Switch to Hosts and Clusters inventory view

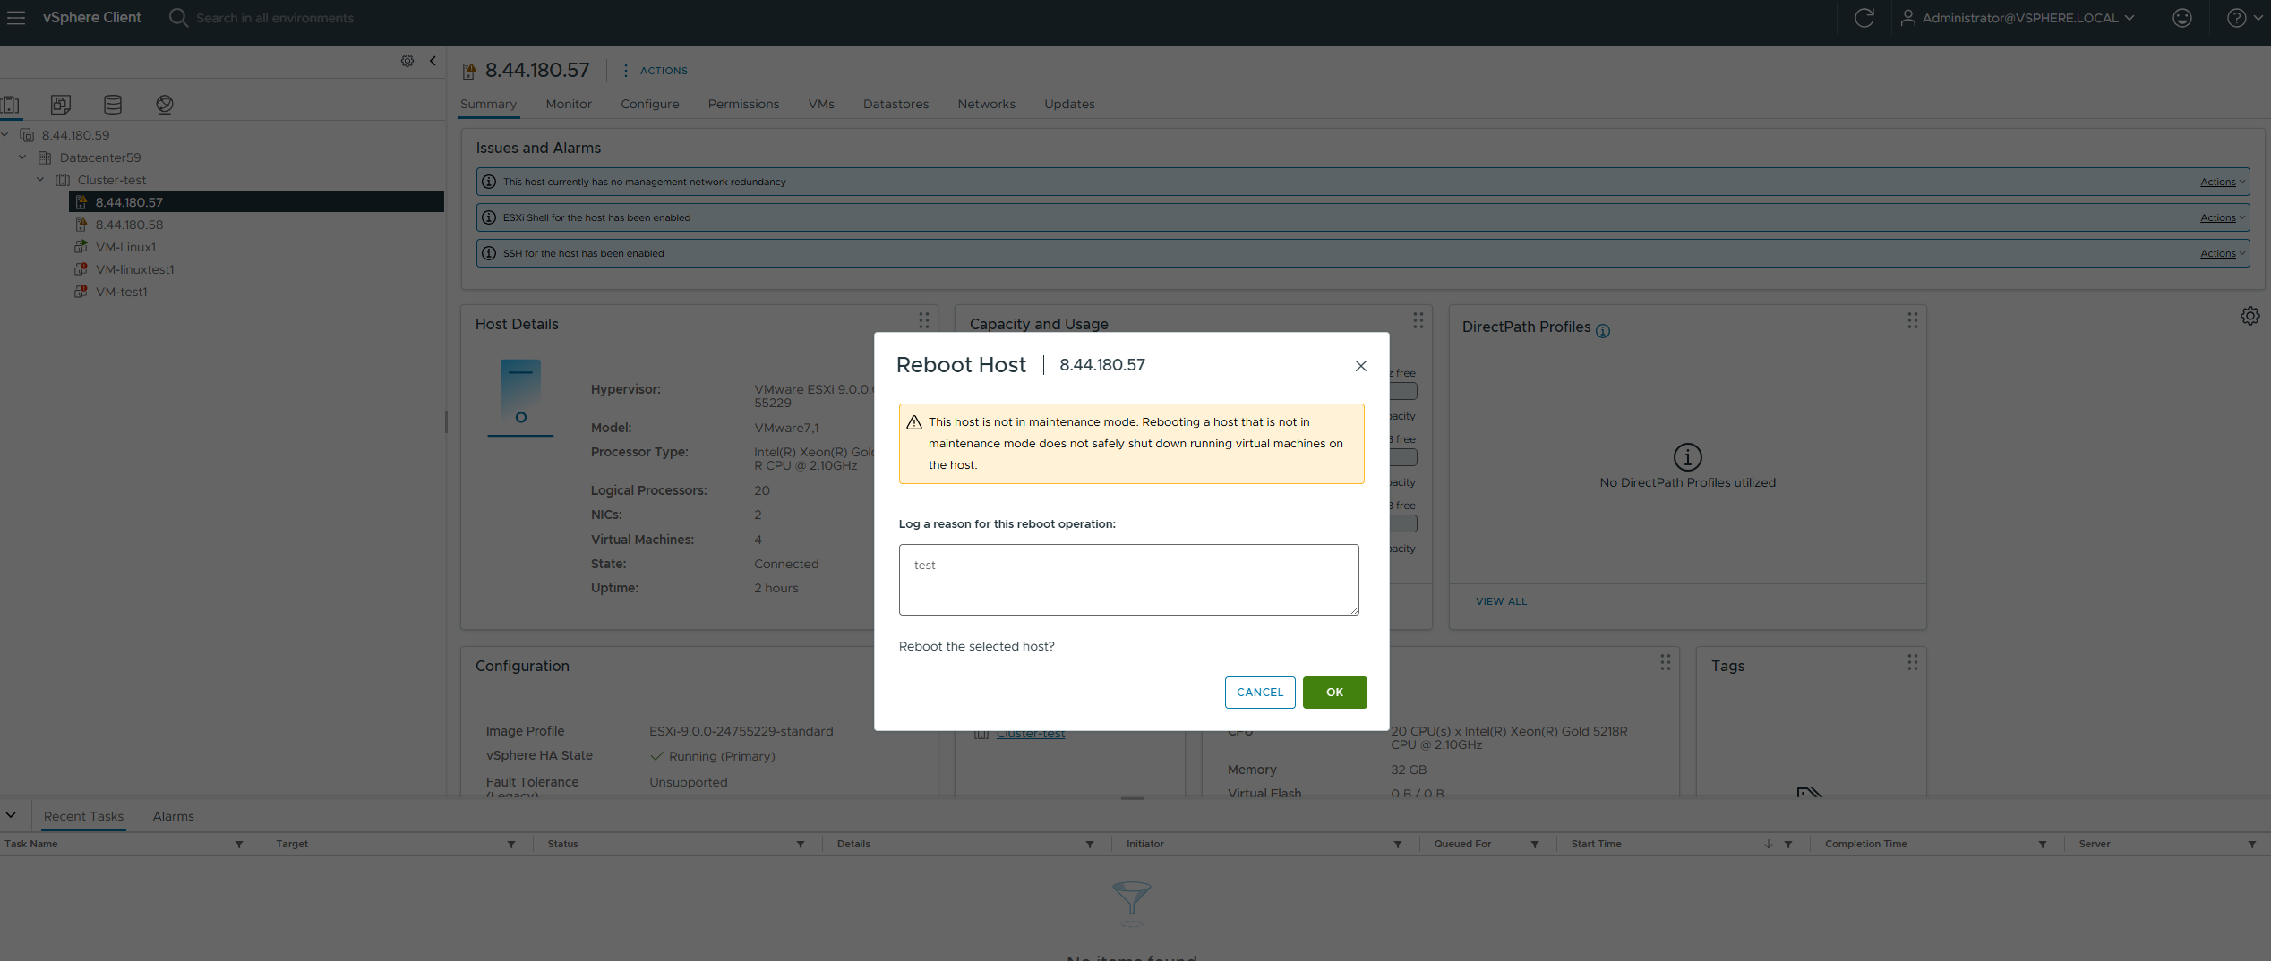pos(11,105)
